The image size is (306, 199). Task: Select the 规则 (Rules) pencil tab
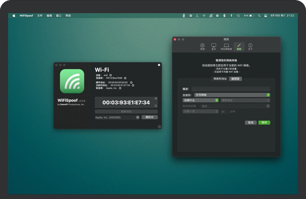[239, 47]
